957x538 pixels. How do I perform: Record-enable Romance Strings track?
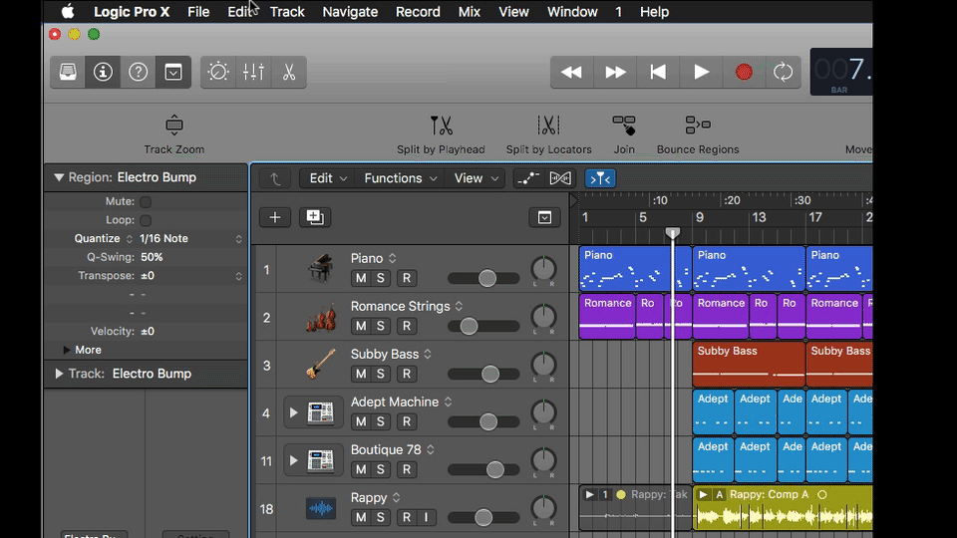[407, 327]
